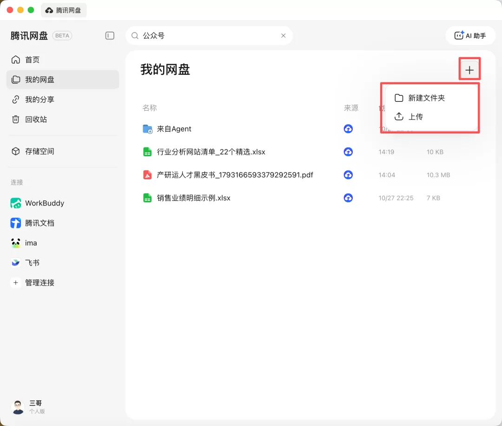
Task: Toggle the sidebar collapse icon
Action: tap(110, 35)
